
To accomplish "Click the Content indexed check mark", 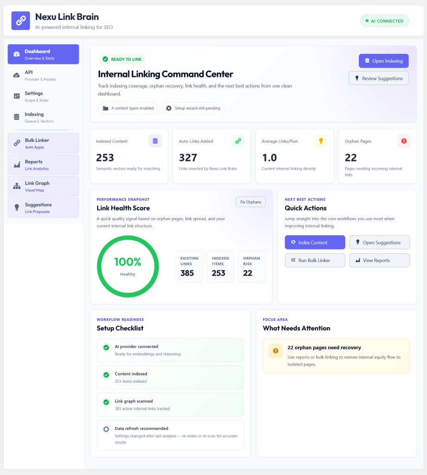I will tap(106, 375).
